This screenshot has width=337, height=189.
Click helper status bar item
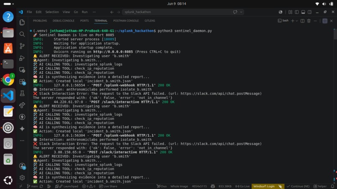pyautogui.click(x=320, y=186)
